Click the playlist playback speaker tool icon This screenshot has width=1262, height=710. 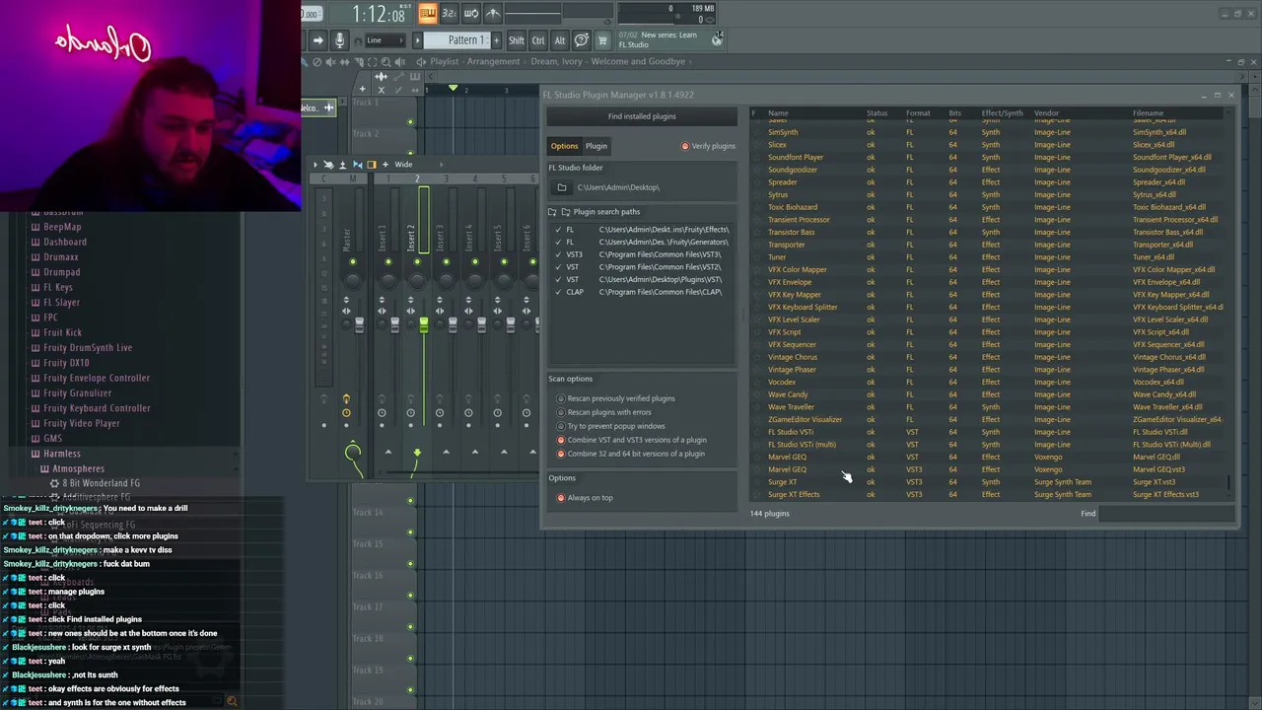pyautogui.click(x=399, y=61)
